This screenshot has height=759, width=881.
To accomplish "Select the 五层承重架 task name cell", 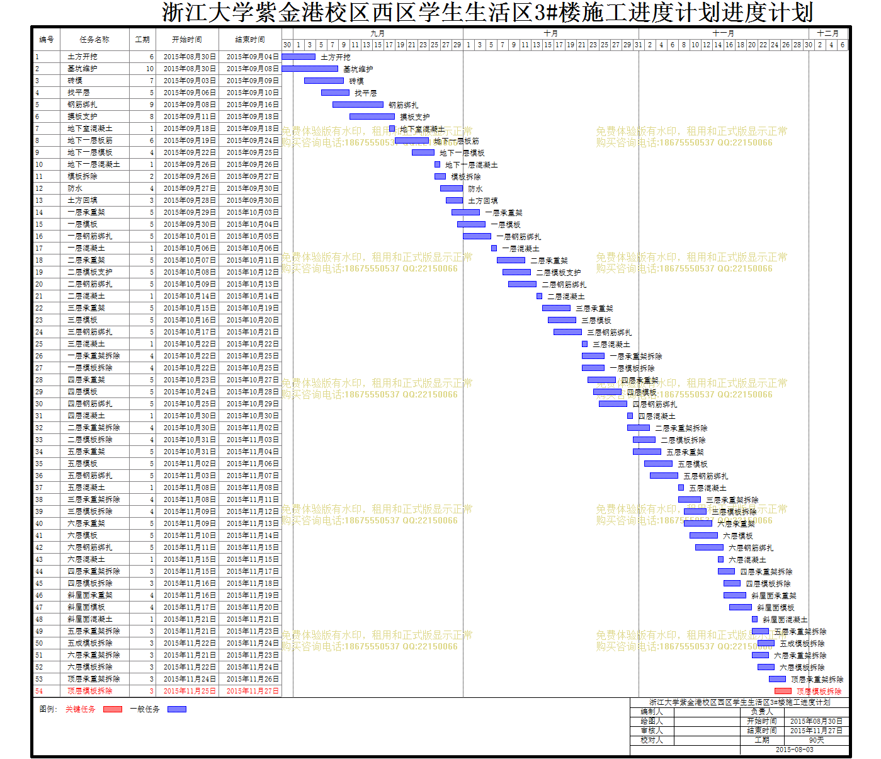I will coord(94,452).
